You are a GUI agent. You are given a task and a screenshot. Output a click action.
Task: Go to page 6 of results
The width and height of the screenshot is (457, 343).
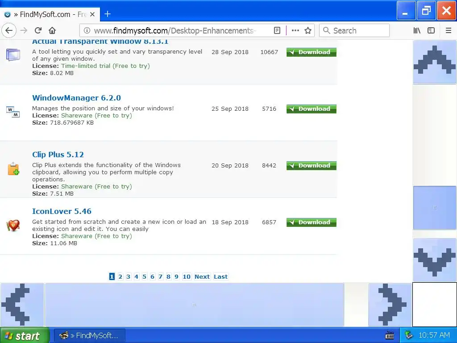pos(153,276)
